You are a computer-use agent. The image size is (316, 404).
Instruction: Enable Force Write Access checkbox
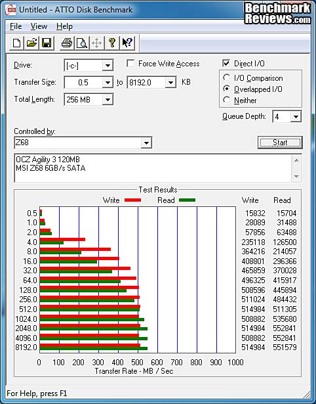click(130, 63)
